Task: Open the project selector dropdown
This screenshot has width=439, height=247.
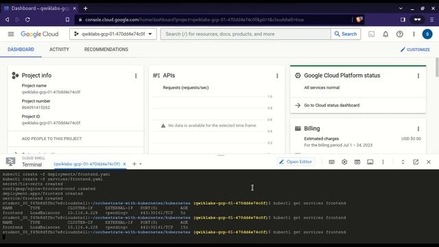Action: click(x=113, y=34)
